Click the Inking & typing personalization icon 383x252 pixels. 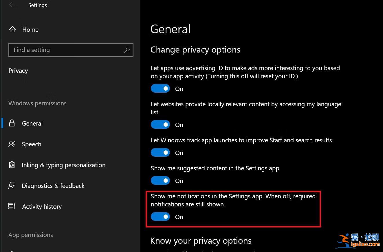[12, 165]
